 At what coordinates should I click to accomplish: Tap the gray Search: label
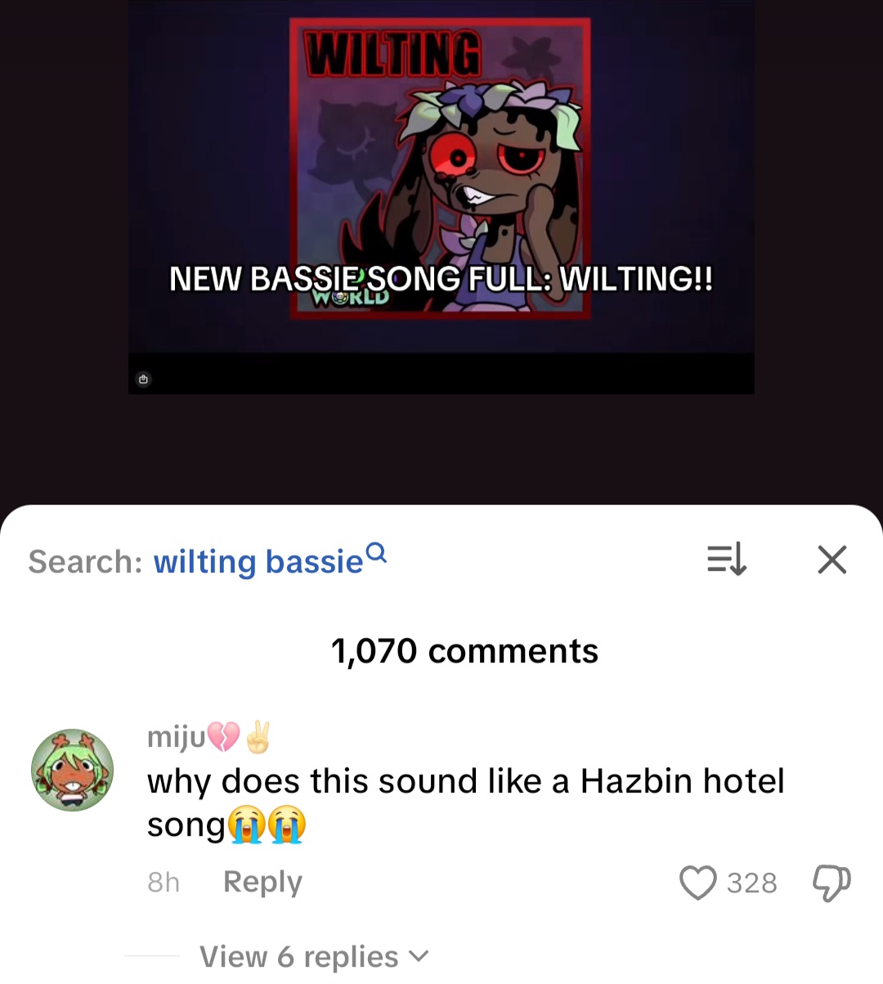click(86, 562)
